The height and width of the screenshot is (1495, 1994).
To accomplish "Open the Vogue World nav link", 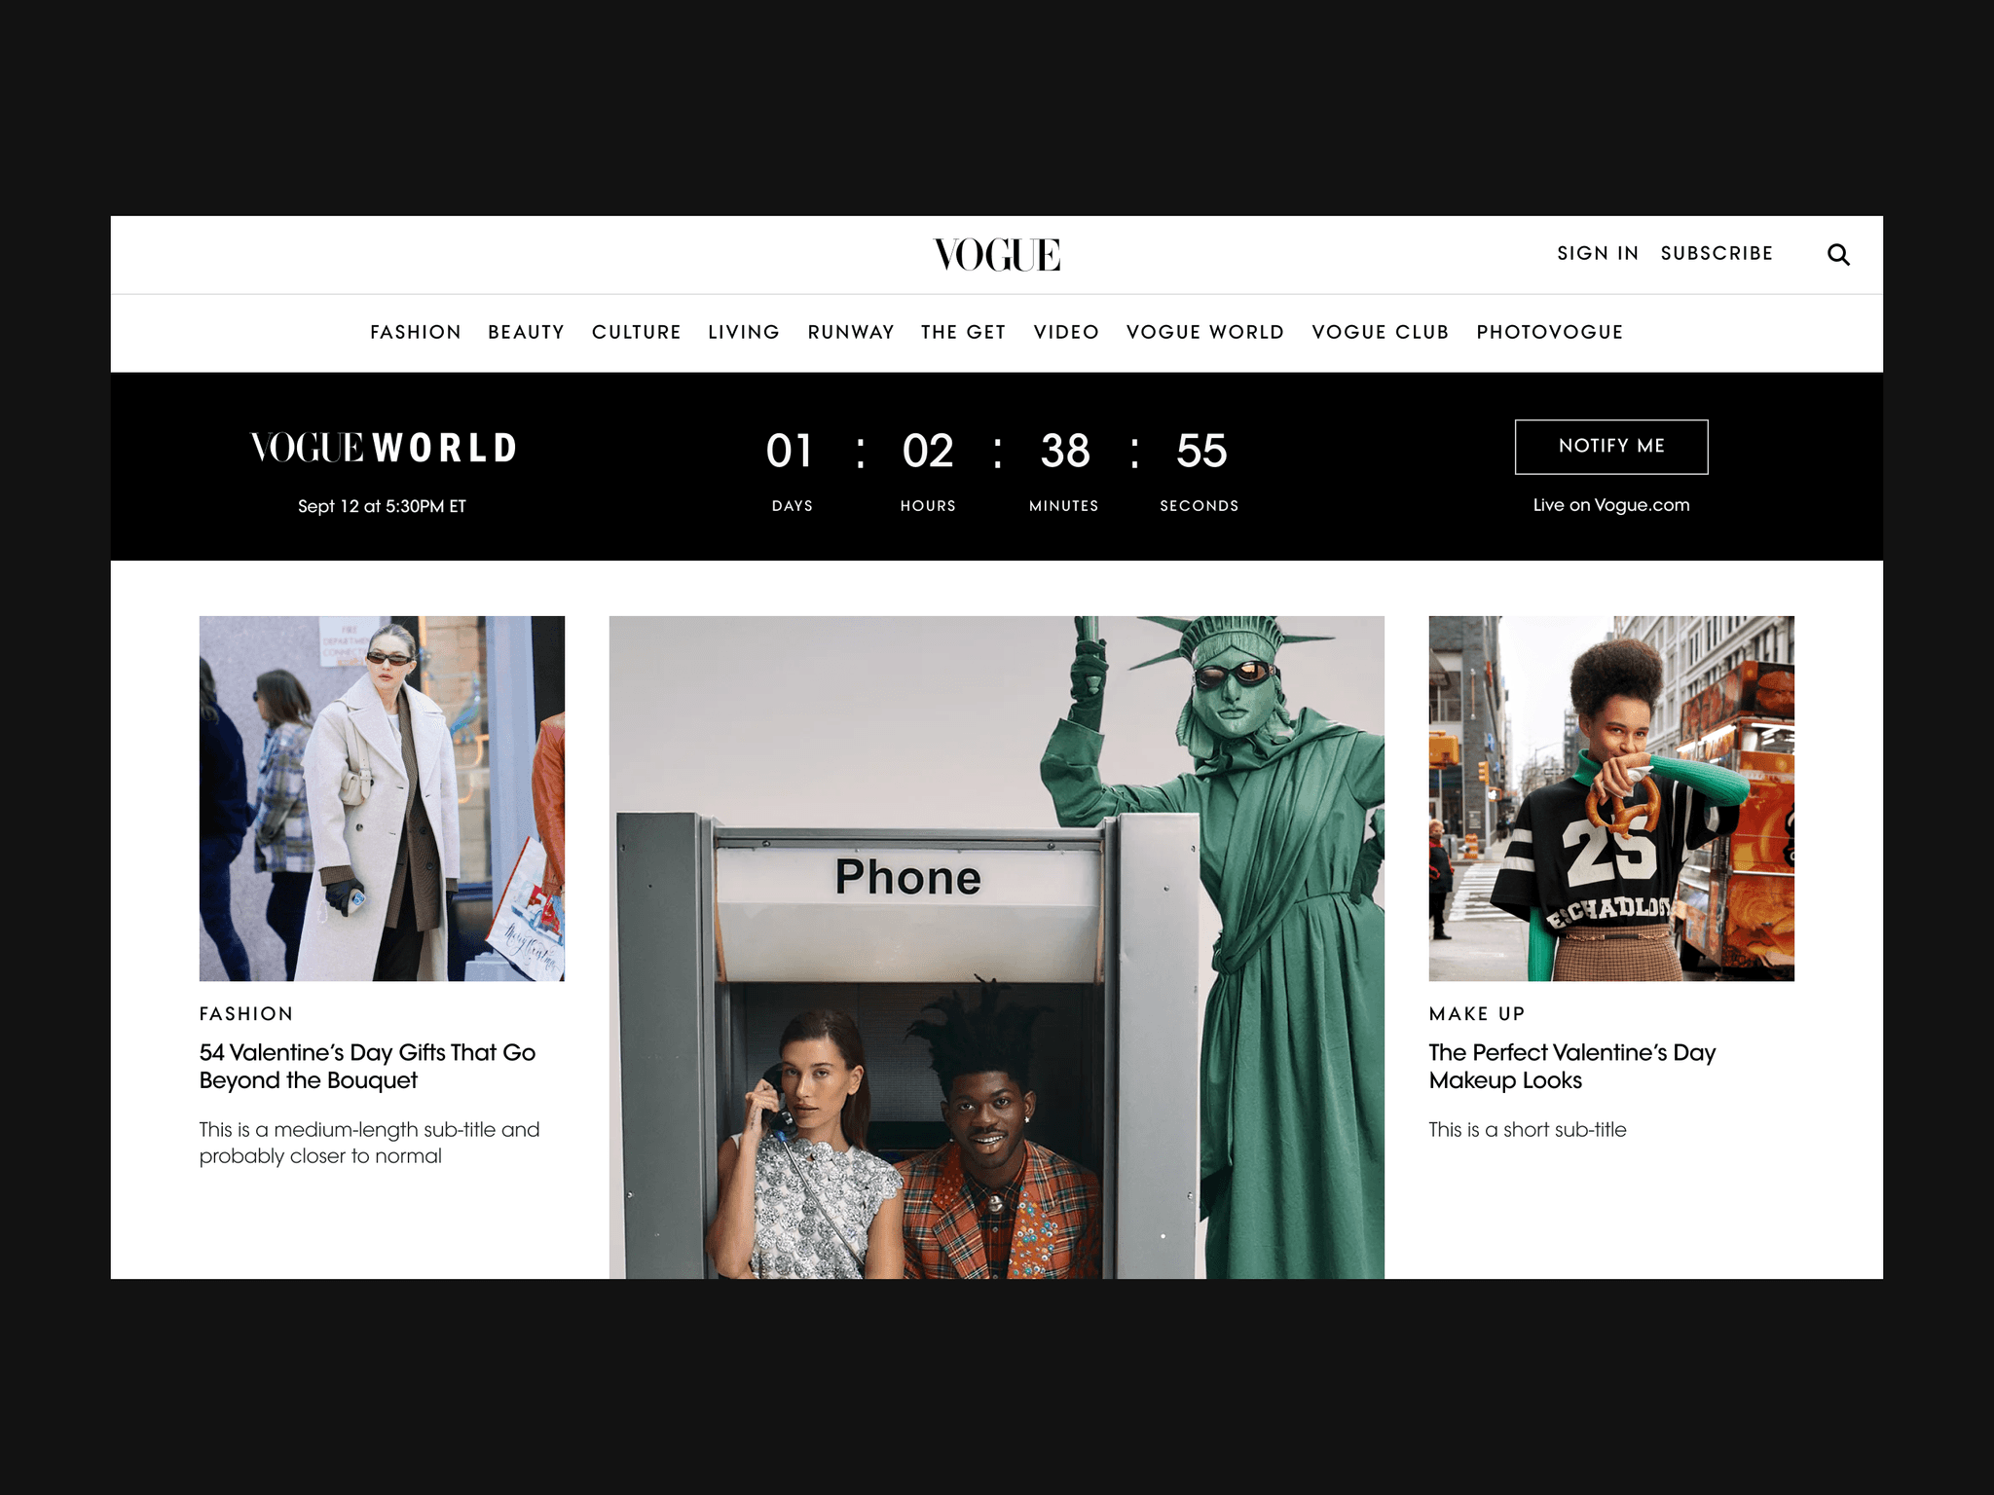I will click(1205, 332).
